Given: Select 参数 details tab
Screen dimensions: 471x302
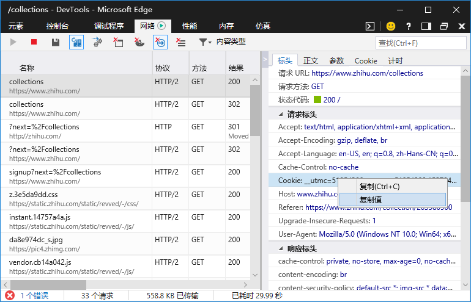Looking at the screenshot, I should click(x=336, y=61).
